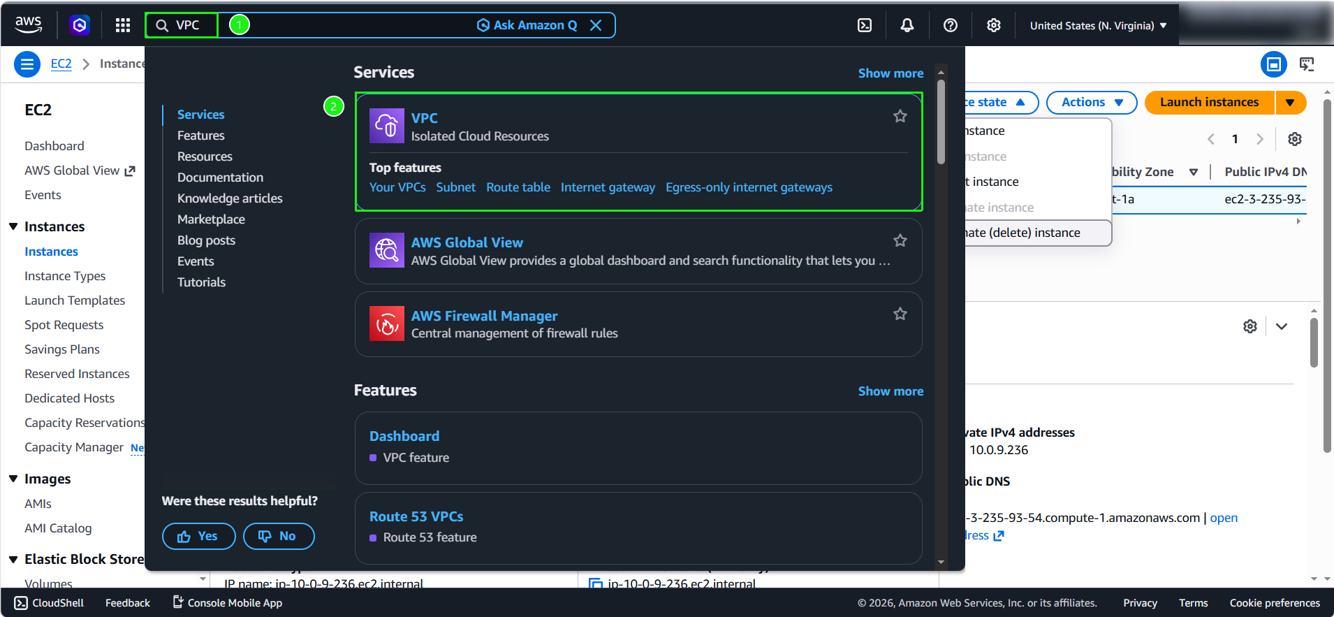Open Your VPCs top feature

coord(397,187)
